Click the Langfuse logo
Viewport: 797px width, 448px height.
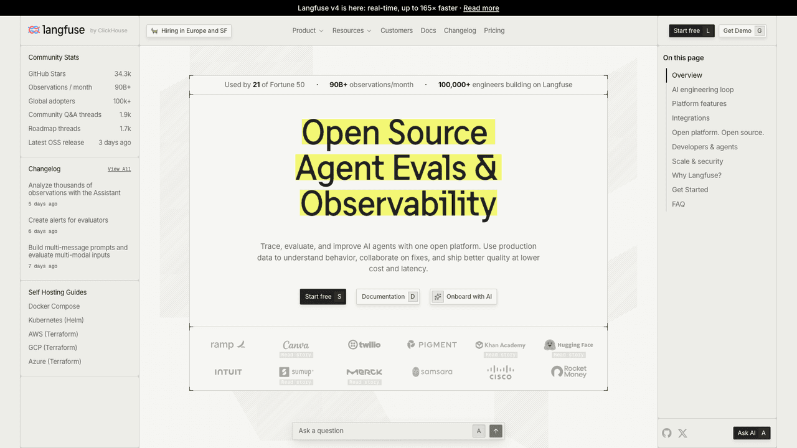(57, 30)
